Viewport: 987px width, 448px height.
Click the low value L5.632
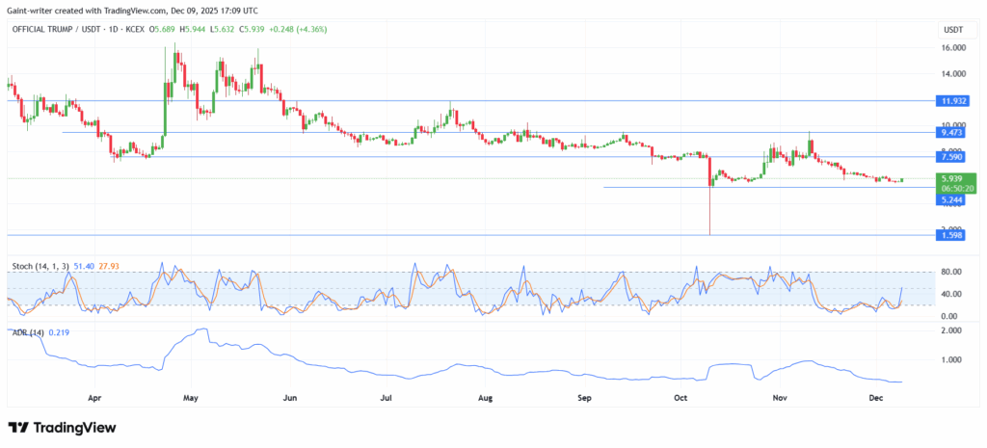[x=223, y=29]
